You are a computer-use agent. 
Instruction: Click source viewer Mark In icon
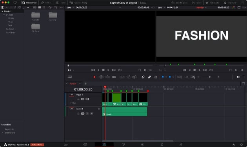(x=145, y=70)
